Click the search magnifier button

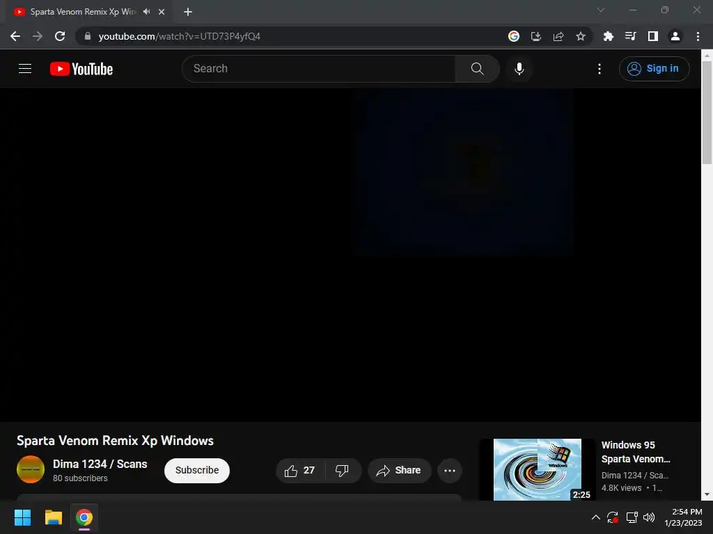[478, 69]
